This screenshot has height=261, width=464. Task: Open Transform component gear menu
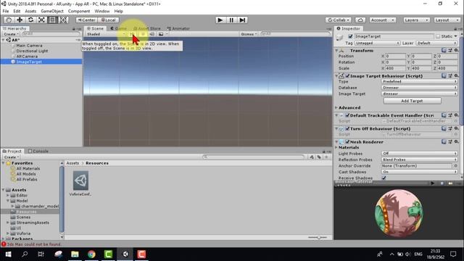tap(456, 50)
